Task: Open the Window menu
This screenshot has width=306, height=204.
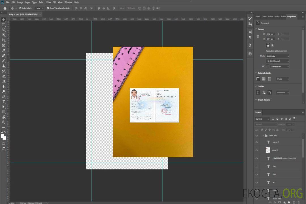Action: (x=68, y=2)
